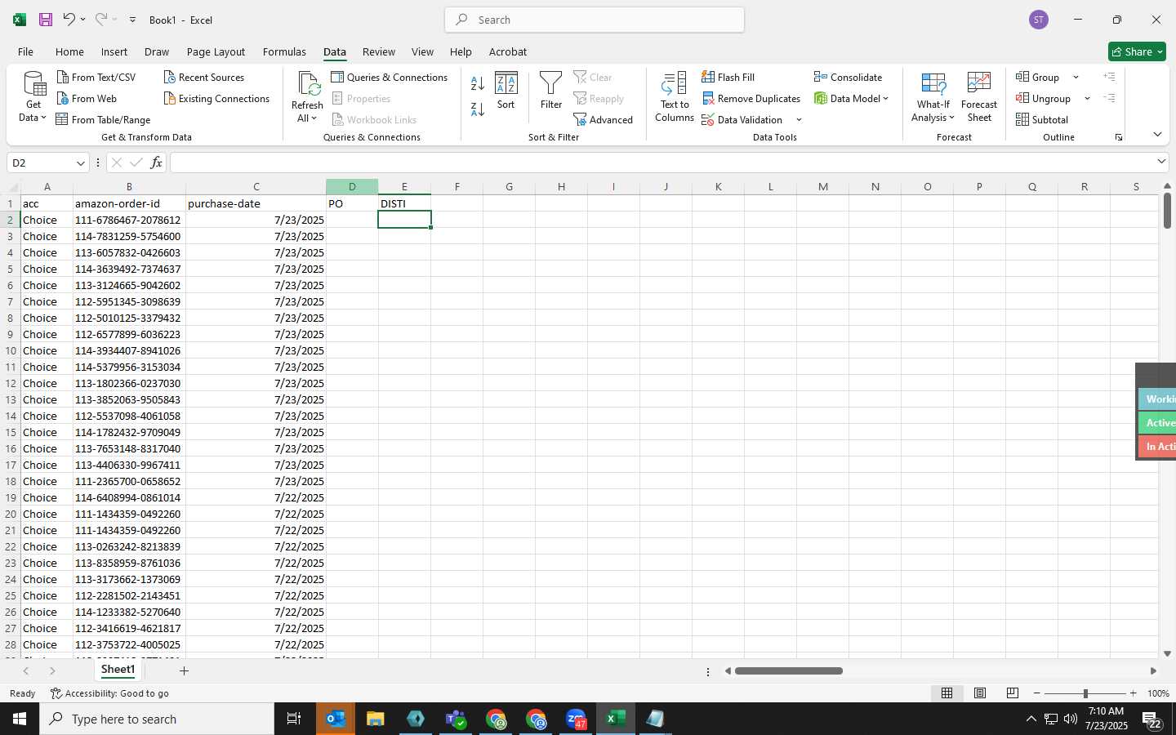This screenshot has height=735, width=1176.
Task: Switch to Normal view
Action: [947, 693]
